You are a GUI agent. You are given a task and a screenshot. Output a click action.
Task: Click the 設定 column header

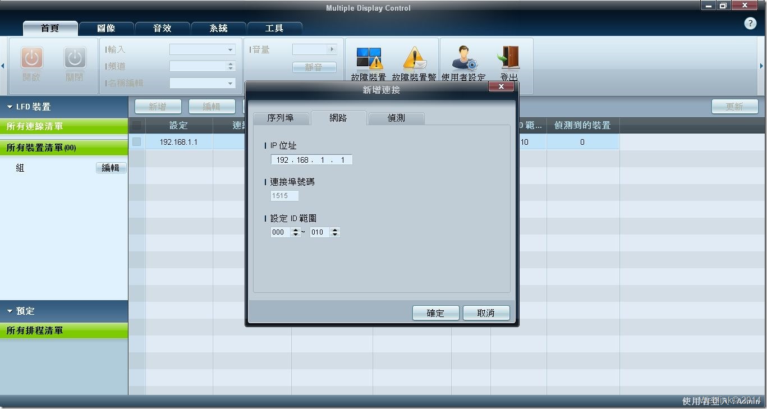[179, 125]
